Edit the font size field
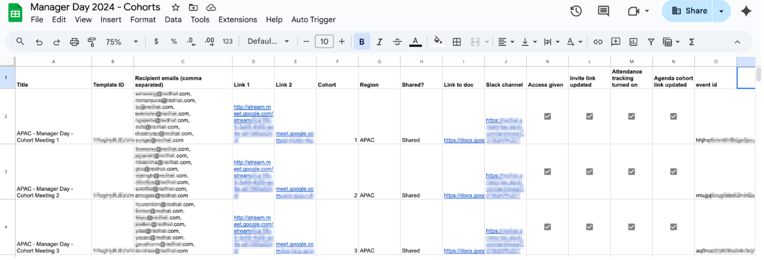 [324, 42]
